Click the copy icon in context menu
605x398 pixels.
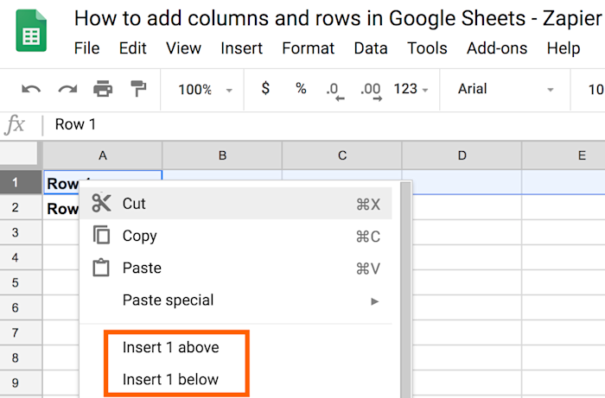(101, 235)
